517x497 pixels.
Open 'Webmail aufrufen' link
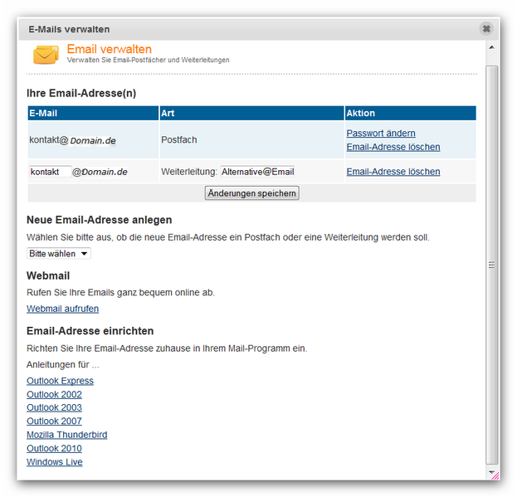tap(62, 309)
